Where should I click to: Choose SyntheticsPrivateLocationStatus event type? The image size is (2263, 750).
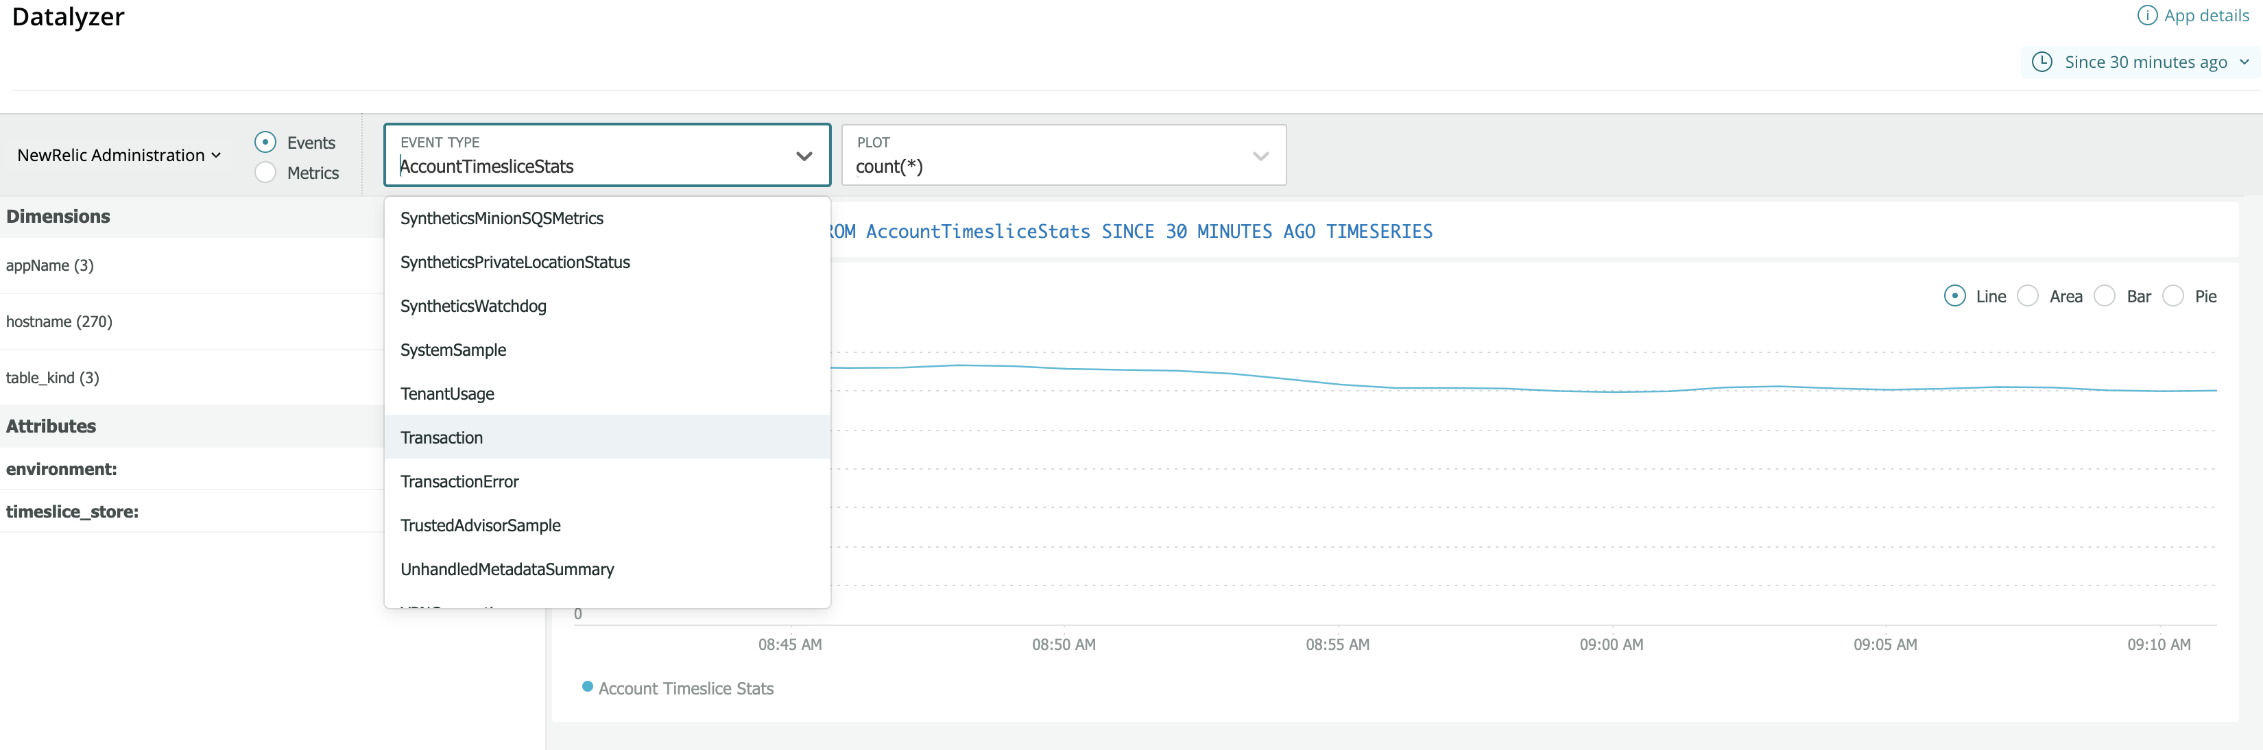tap(607, 262)
